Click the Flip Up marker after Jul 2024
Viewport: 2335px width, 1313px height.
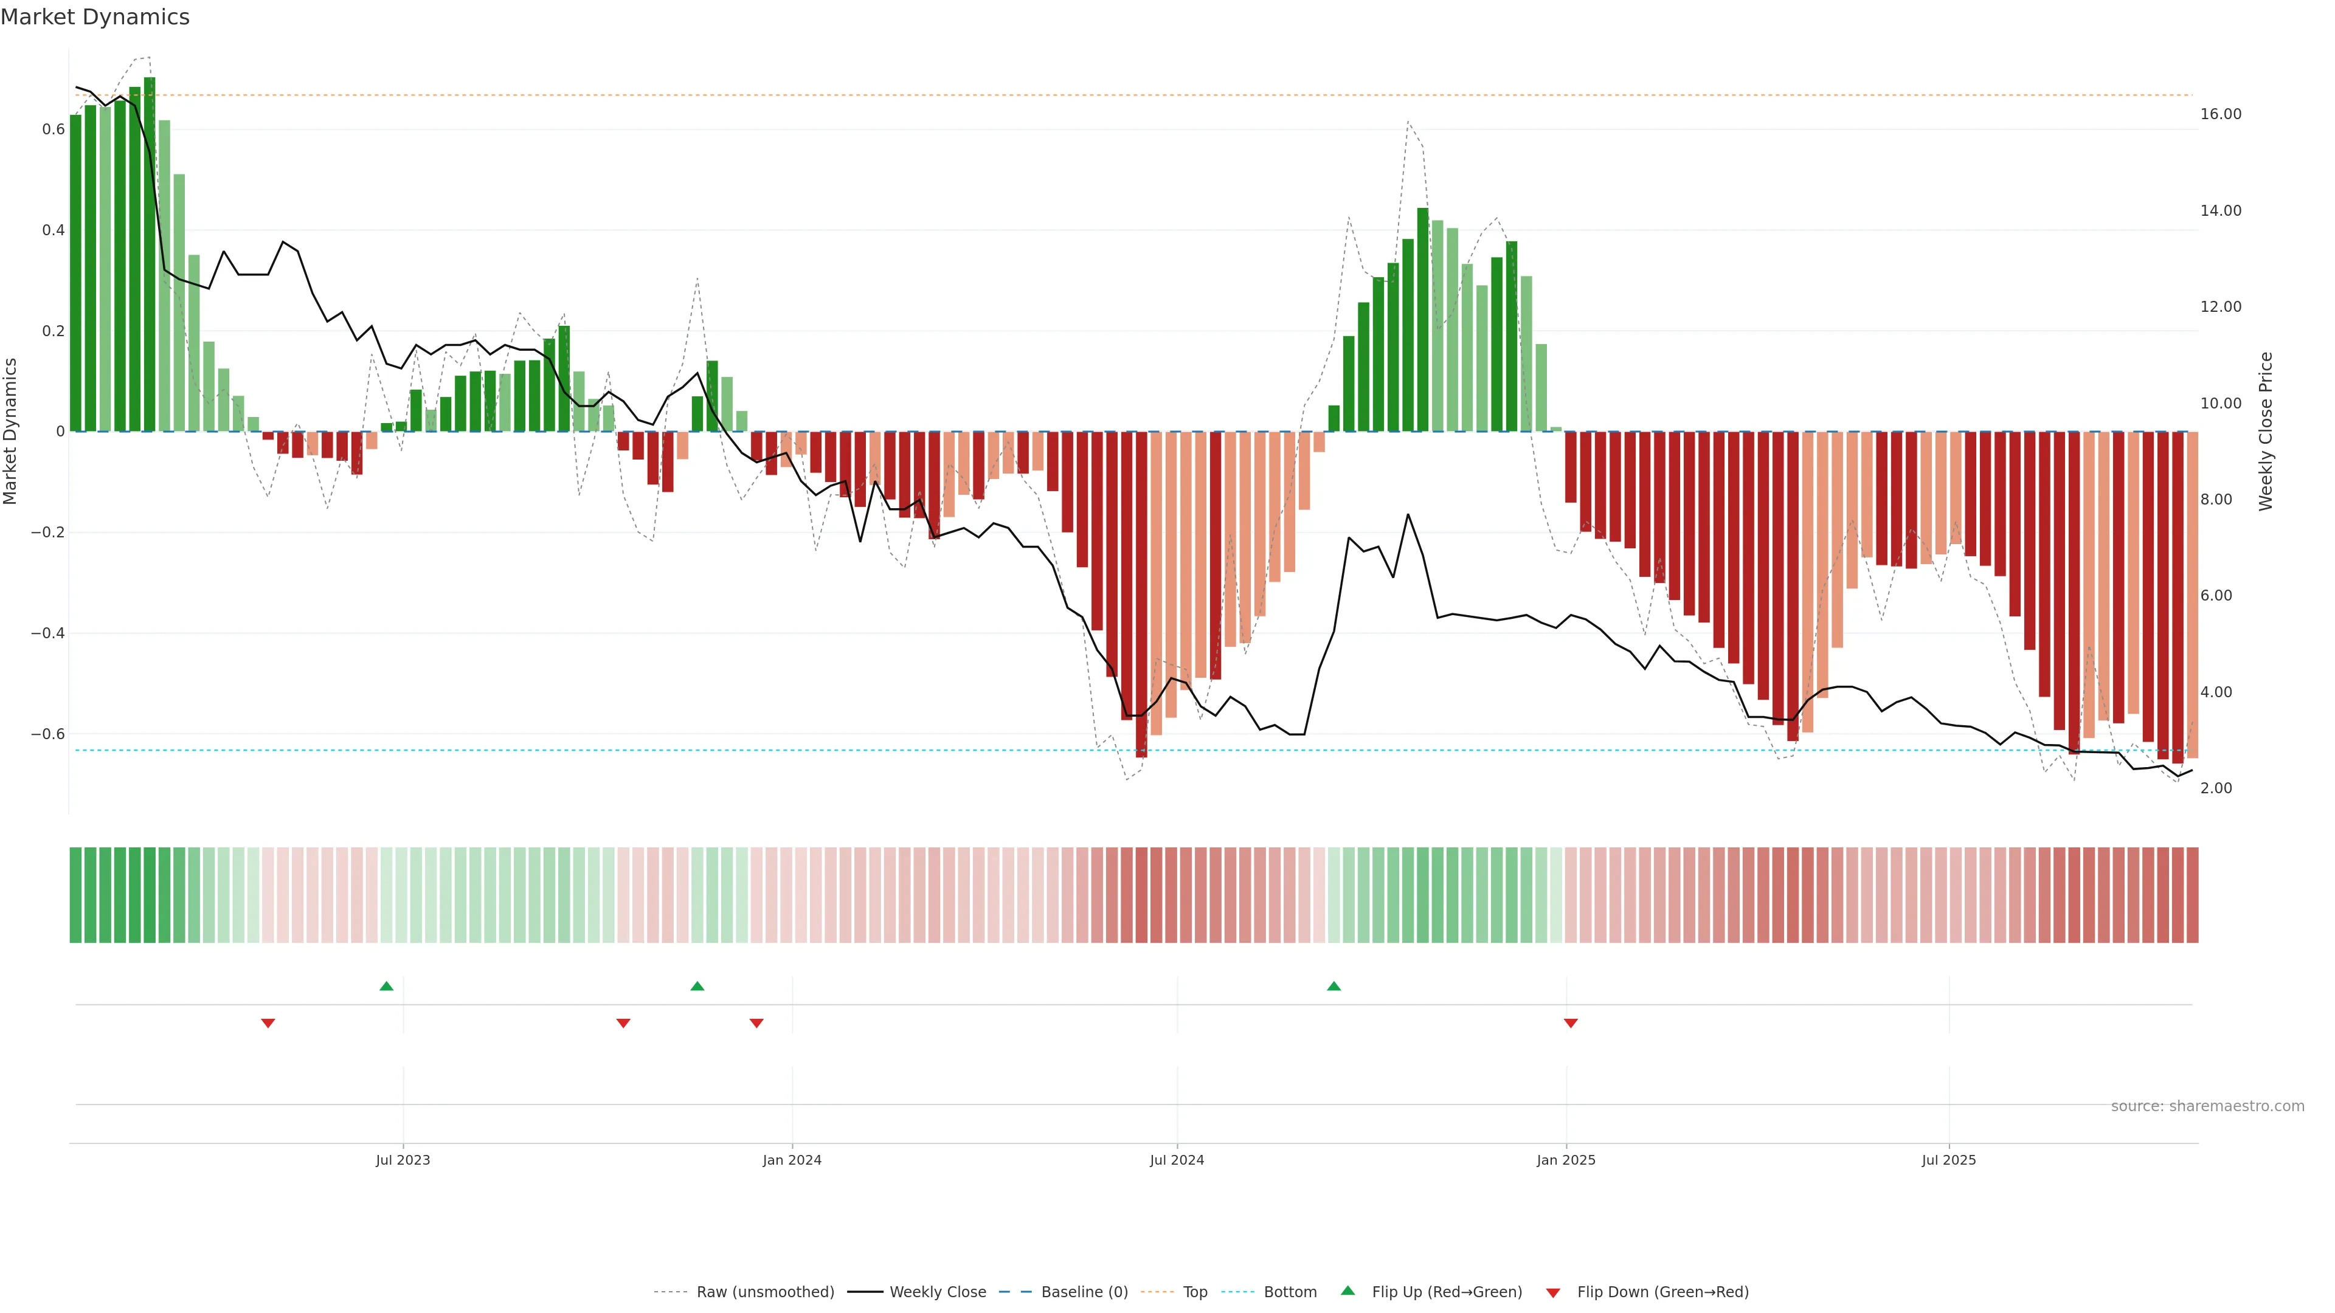coord(1334,986)
